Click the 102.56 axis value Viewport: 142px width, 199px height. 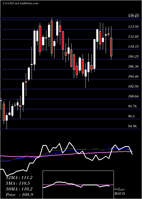[133, 86]
